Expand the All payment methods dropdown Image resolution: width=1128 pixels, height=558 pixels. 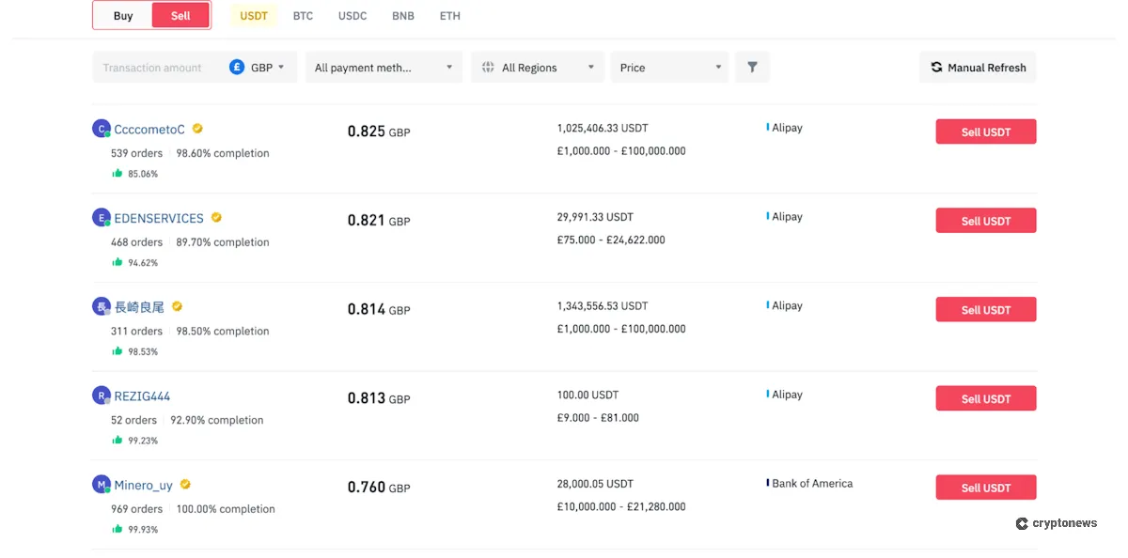coord(384,67)
